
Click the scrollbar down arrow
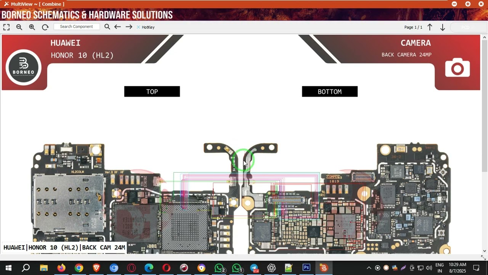coord(485,251)
